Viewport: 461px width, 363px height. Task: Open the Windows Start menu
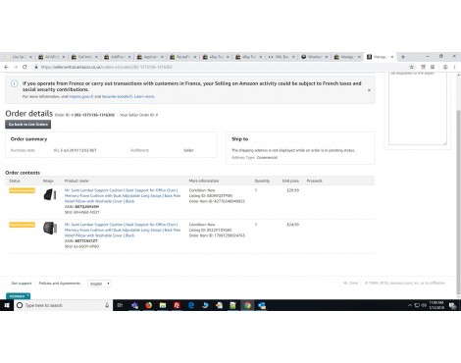click(7, 305)
